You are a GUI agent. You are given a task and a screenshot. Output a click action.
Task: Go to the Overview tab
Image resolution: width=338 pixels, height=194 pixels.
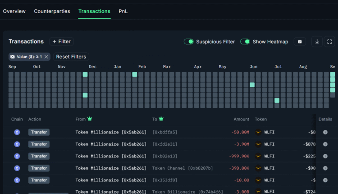tap(14, 11)
